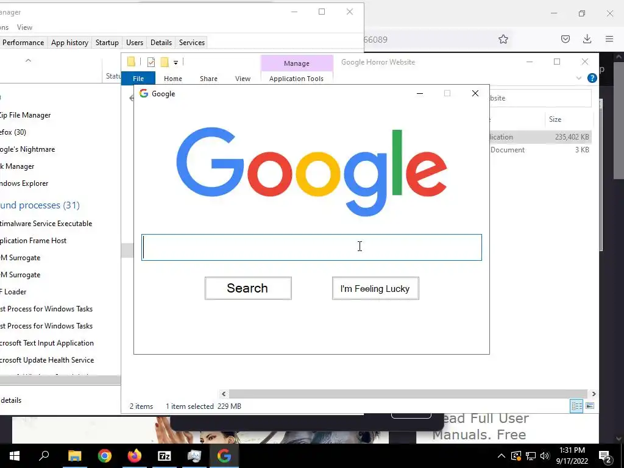Switch to large thumbnails view icon
Viewport: 624px width, 468px height.
pos(590,406)
